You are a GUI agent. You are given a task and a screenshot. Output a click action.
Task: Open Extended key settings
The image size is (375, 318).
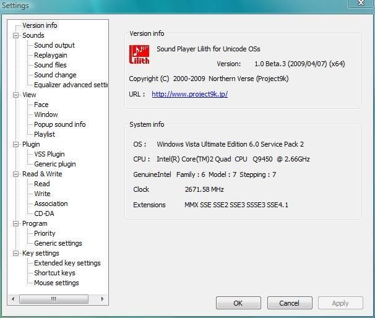click(67, 263)
